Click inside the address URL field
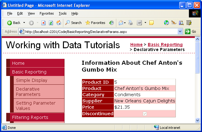This screenshot has height=132, width=202. (x=100, y=31)
